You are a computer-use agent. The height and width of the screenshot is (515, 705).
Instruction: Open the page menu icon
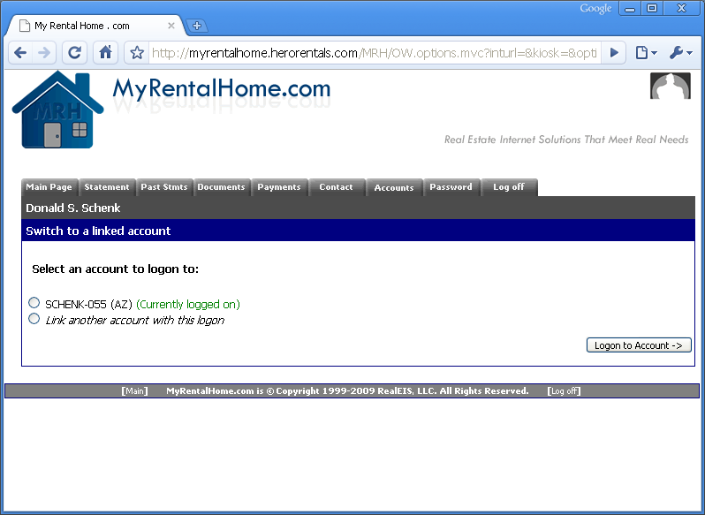pyautogui.click(x=647, y=53)
